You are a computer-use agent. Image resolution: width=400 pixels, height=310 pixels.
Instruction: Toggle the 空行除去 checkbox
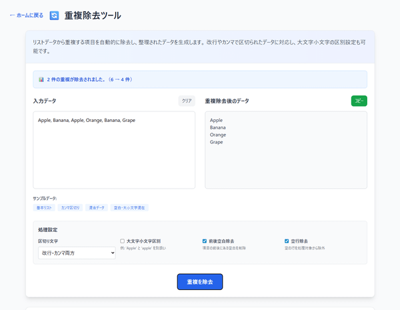pos(287,241)
